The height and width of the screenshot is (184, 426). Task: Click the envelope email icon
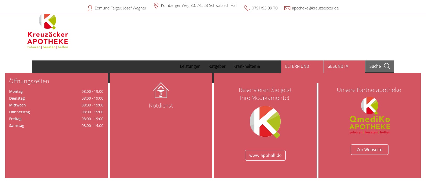[287, 8]
